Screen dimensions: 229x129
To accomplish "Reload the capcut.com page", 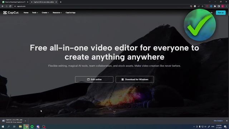I will 10,6.
